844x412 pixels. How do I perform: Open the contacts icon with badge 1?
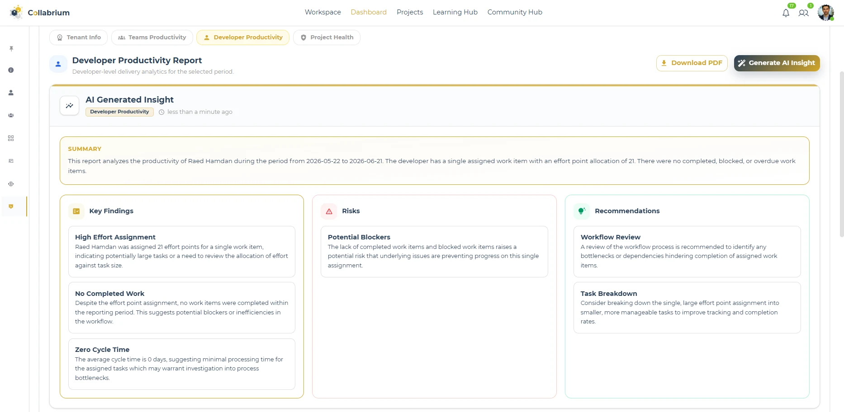pos(804,13)
